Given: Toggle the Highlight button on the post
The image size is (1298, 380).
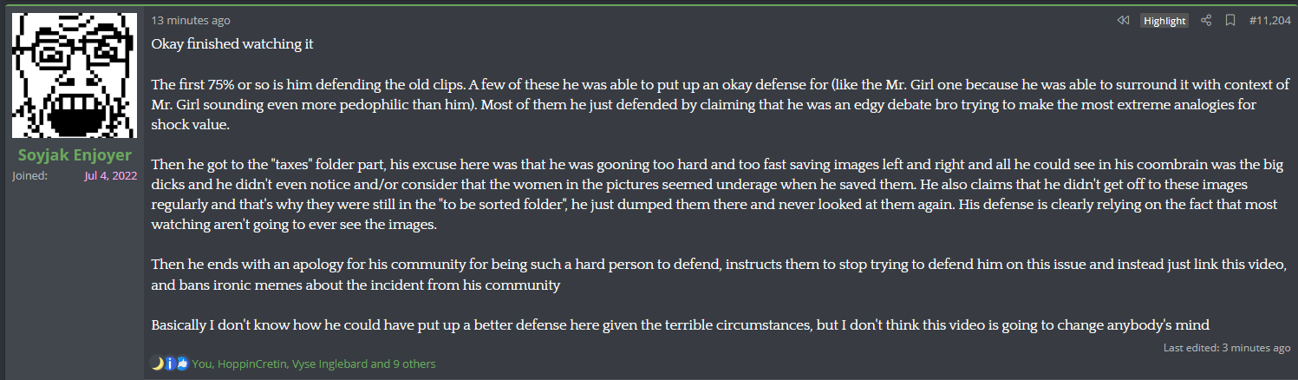Looking at the screenshot, I should coord(1164,21).
